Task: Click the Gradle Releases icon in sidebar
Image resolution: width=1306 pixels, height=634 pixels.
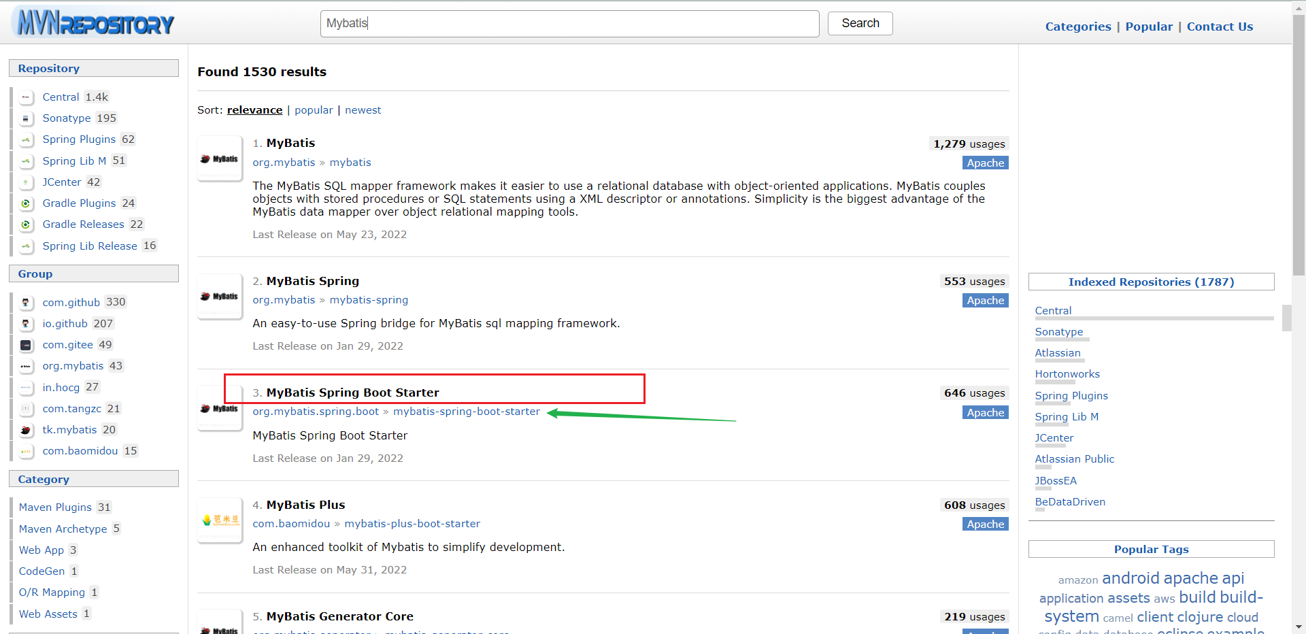Action: point(26,224)
